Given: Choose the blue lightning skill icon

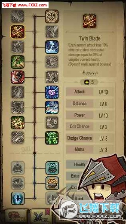Looking at the screenshot, I should 52,47.
